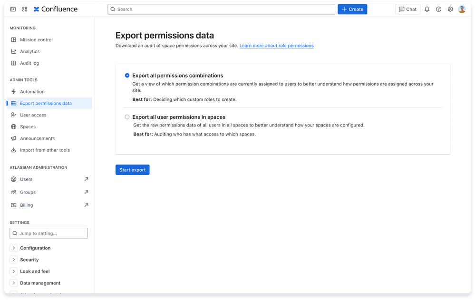Image resolution: width=475 pixels, height=300 pixels.
Task: Expand the Configuration settings section
Action: click(34, 248)
